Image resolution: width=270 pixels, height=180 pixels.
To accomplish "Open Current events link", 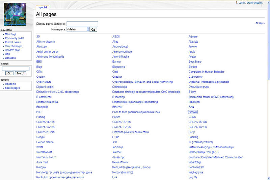I will [x=13, y=42].
